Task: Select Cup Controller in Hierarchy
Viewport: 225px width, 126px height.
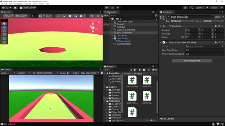Action: pyautogui.click(x=124, y=44)
